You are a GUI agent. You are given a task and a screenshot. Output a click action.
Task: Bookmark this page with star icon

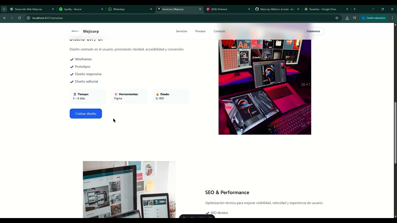337,18
